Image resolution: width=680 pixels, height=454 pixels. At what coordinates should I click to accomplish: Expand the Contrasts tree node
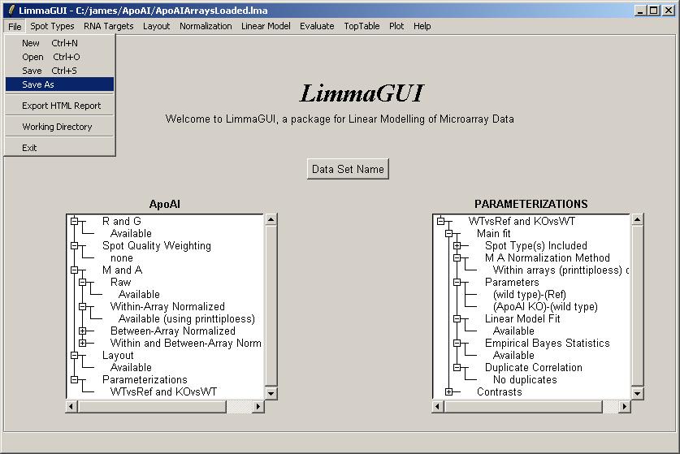tap(449, 392)
